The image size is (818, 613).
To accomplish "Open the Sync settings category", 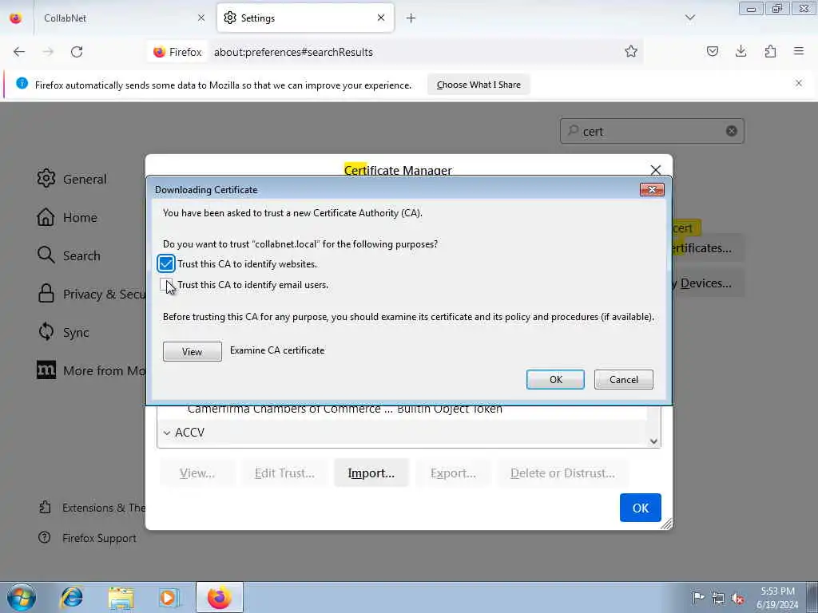I will [x=63, y=332].
